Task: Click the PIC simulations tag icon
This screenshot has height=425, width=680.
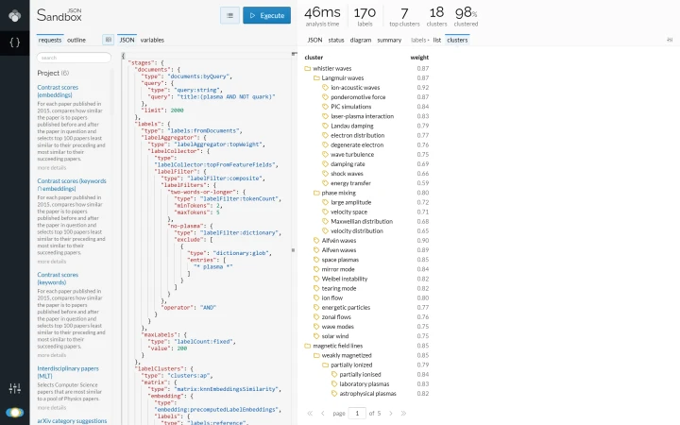Action: click(x=325, y=107)
